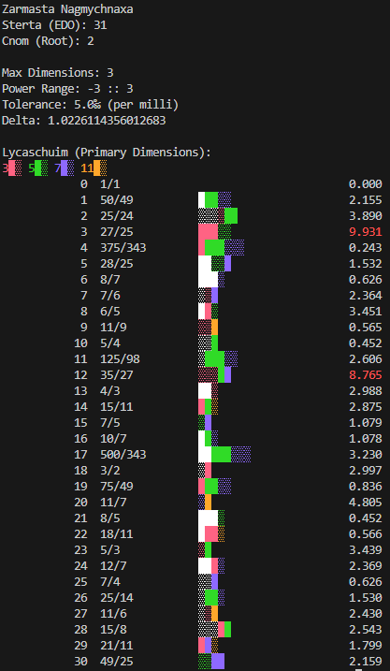
Task: Select the title line "Zarmasta Nagmychnaxa"
Action: coord(67,9)
